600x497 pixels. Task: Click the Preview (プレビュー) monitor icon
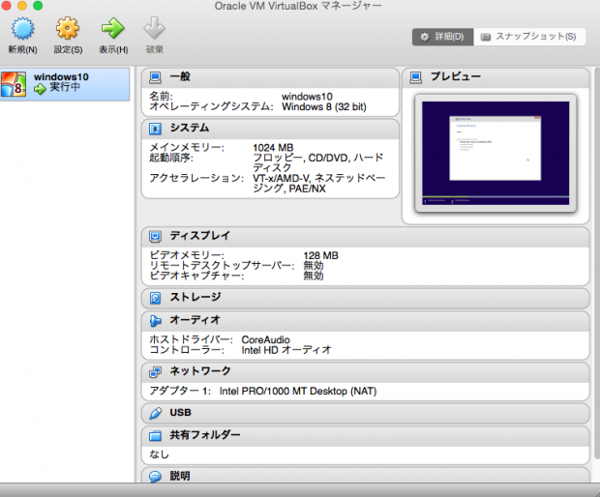tap(415, 77)
